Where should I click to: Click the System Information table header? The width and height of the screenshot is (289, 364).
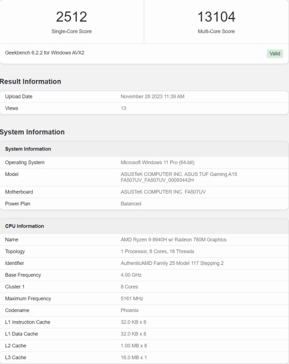pos(144,149)
